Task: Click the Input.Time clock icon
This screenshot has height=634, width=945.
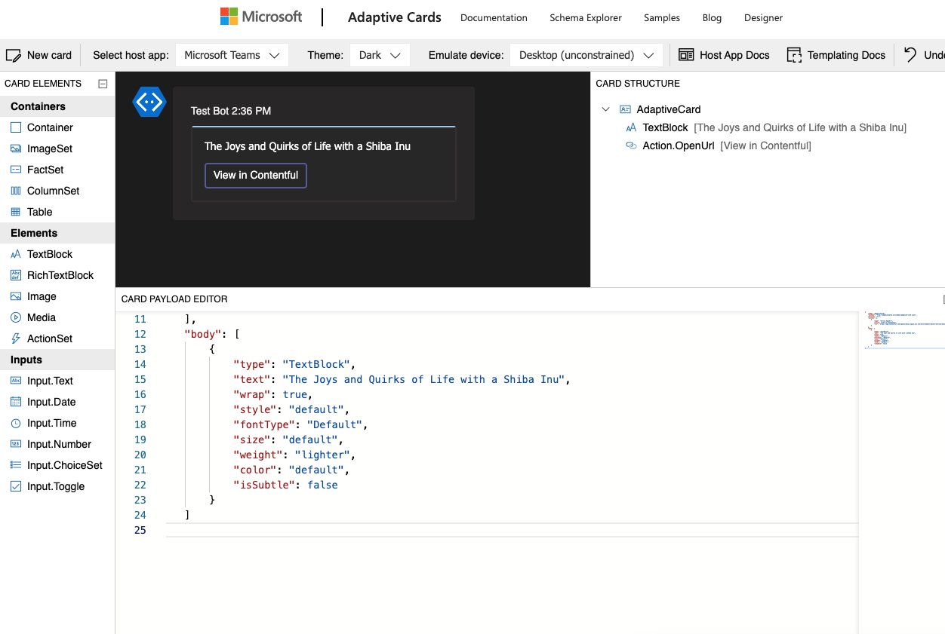Action: click(16, 423)
